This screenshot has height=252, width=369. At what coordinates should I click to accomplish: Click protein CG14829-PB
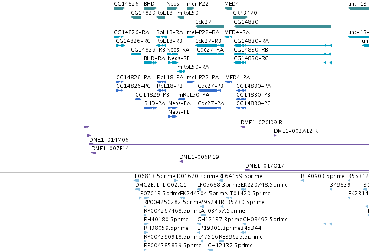pos(152,95)
